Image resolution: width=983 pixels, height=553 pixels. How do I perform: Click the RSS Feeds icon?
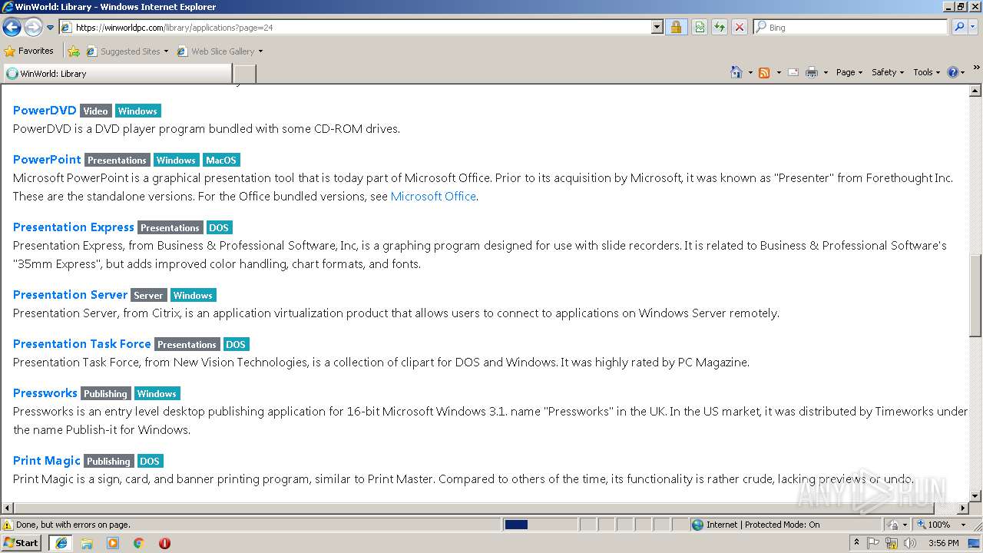pos(764,72)
